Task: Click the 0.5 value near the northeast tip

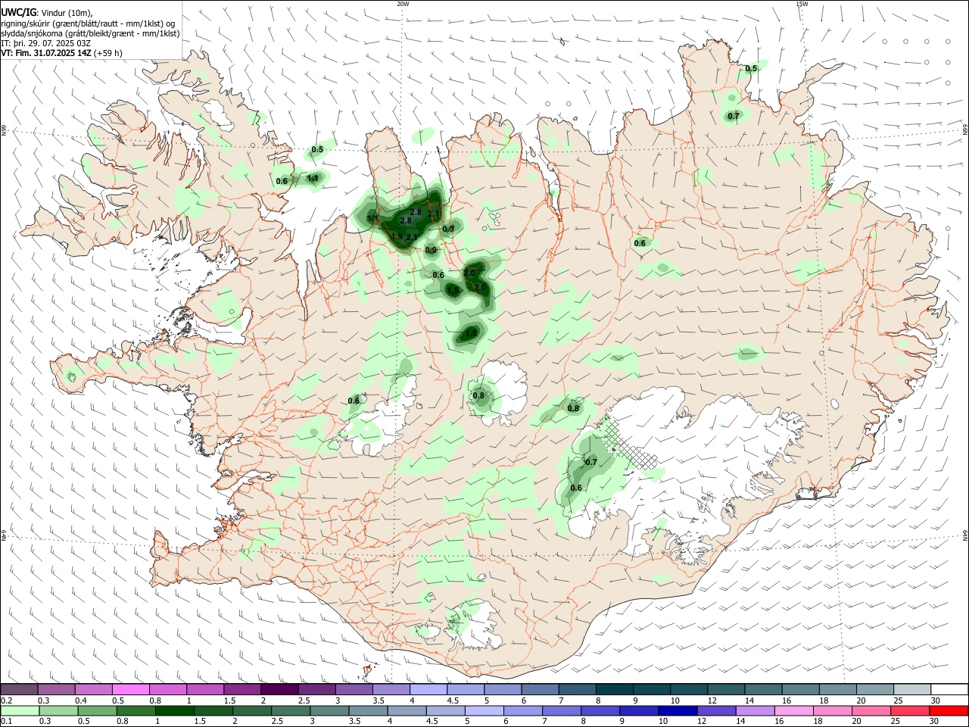Action: (751, 69)
